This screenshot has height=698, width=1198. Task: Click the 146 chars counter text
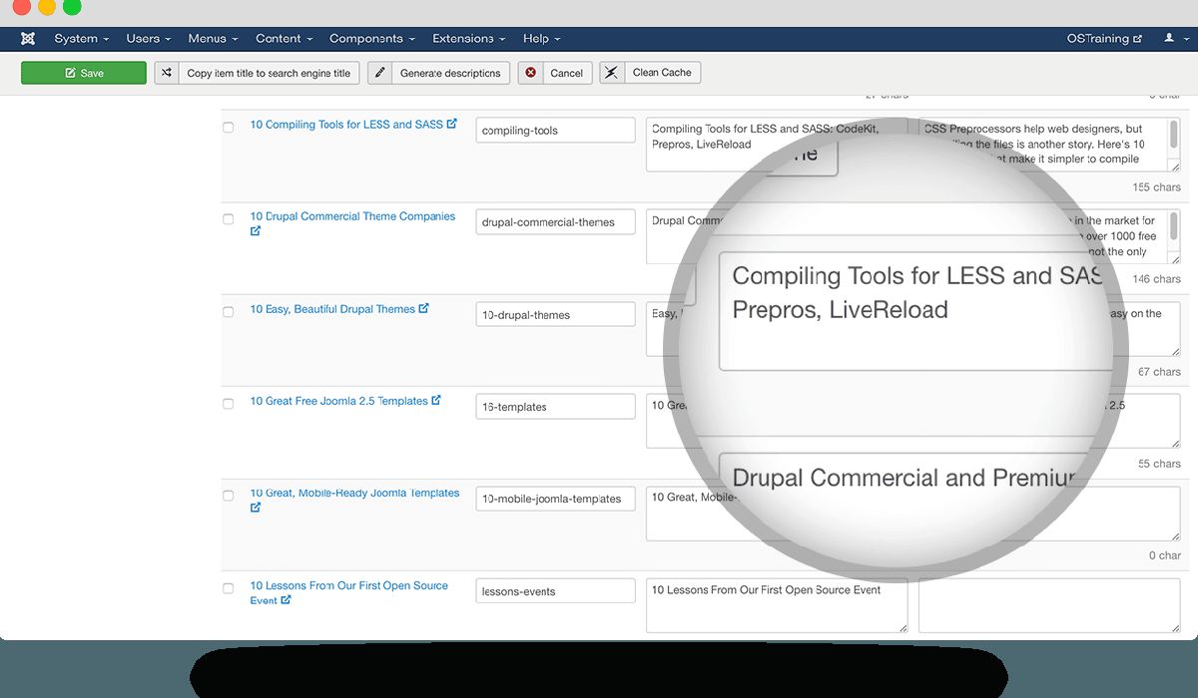[1157, 279]
